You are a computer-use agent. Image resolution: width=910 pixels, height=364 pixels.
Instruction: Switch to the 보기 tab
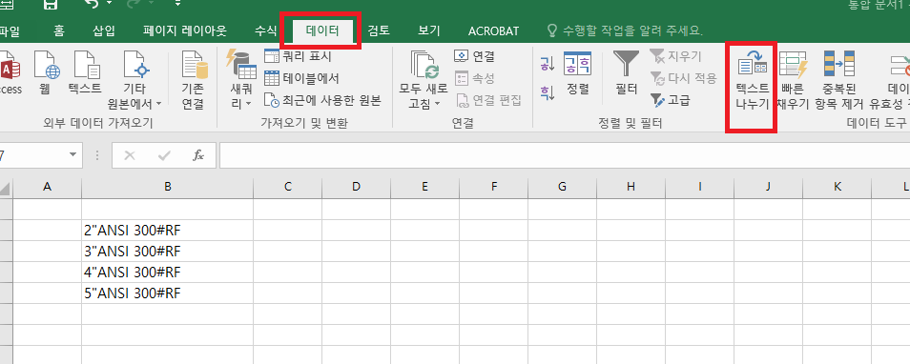429,30
